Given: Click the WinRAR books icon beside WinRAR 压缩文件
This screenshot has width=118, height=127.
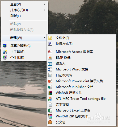Looking at the screenshot, I should pos(50,93).
